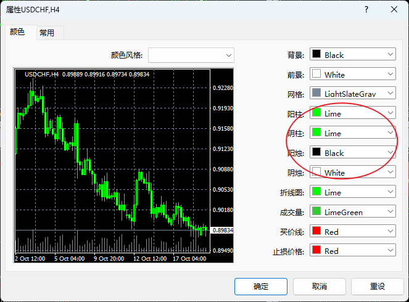Click the lime swatch for 阳柱
Screen dimensions: 409x302
click(316, 112)
